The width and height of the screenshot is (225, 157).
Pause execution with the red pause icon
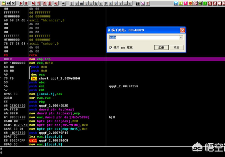point(26,3)
